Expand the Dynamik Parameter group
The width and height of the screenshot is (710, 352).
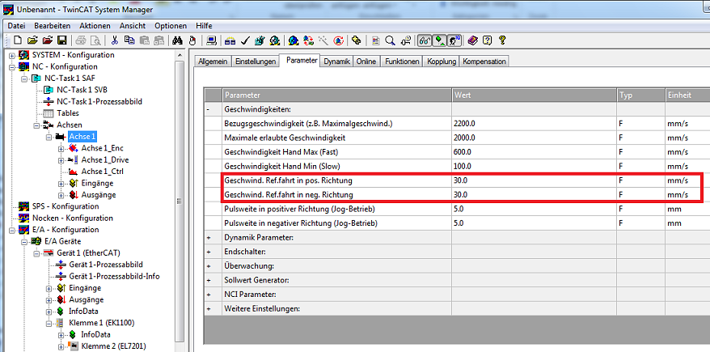coord(209,238)
